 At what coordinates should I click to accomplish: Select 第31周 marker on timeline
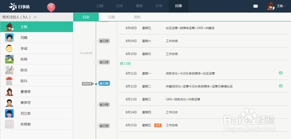click(x=104, y=41)
